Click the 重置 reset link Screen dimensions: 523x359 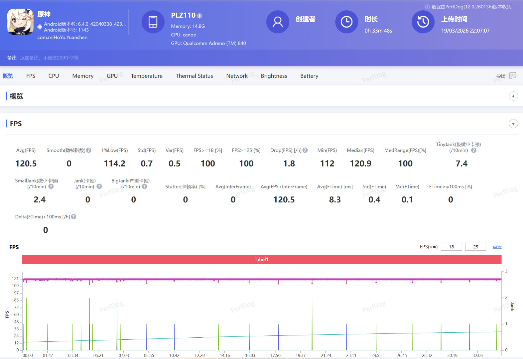tap(497, 247)
